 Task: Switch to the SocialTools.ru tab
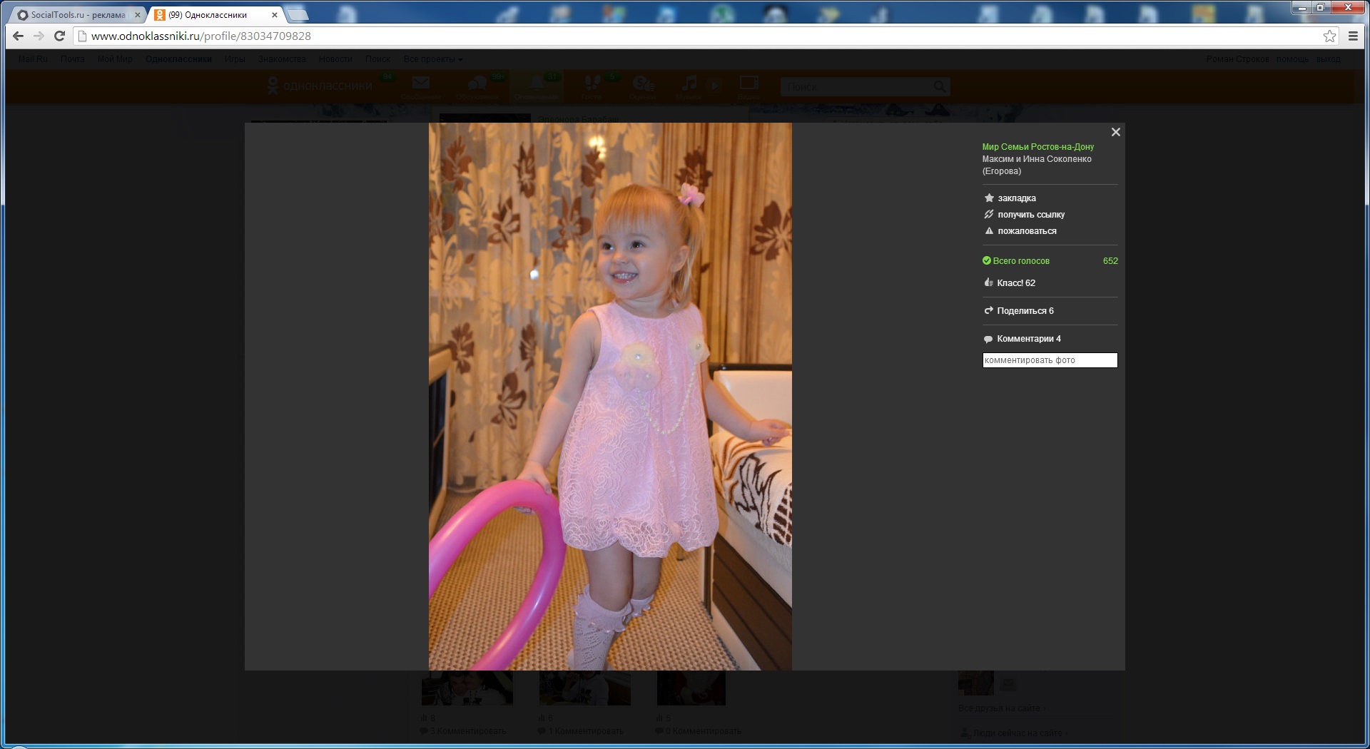pos(77,15)
